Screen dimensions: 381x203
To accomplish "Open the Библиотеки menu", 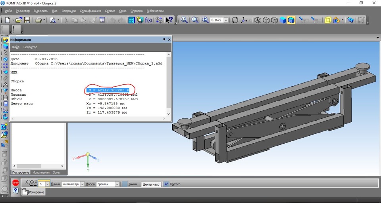I will click(x=155, y=11).
